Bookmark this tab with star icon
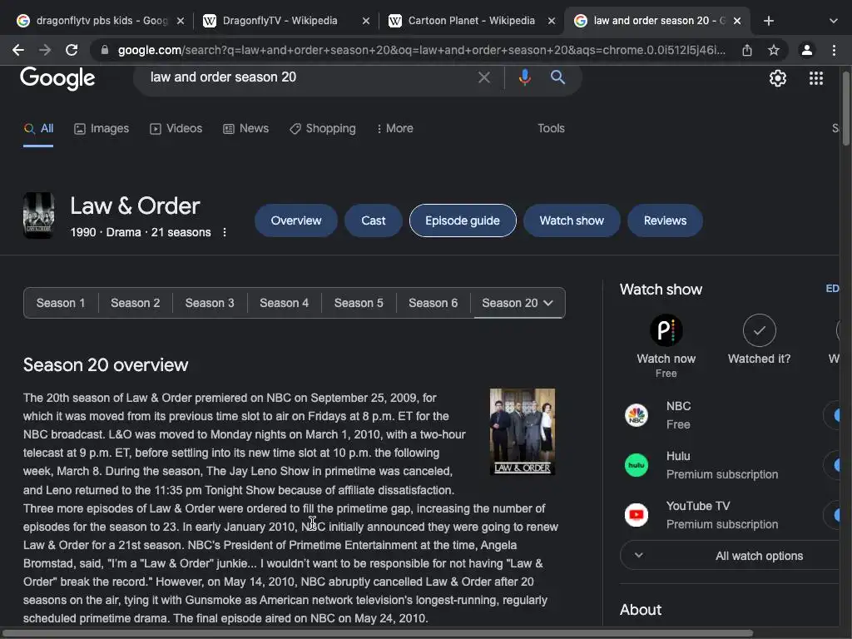This screenshot has width=852, height=639. pyautogui.click(x=774, y=50)
